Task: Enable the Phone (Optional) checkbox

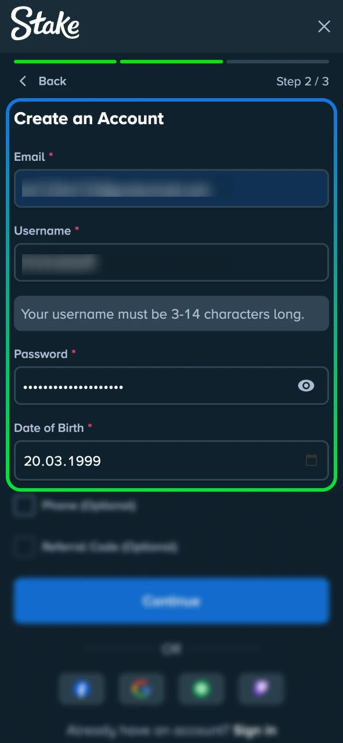Action: point(24,506)
